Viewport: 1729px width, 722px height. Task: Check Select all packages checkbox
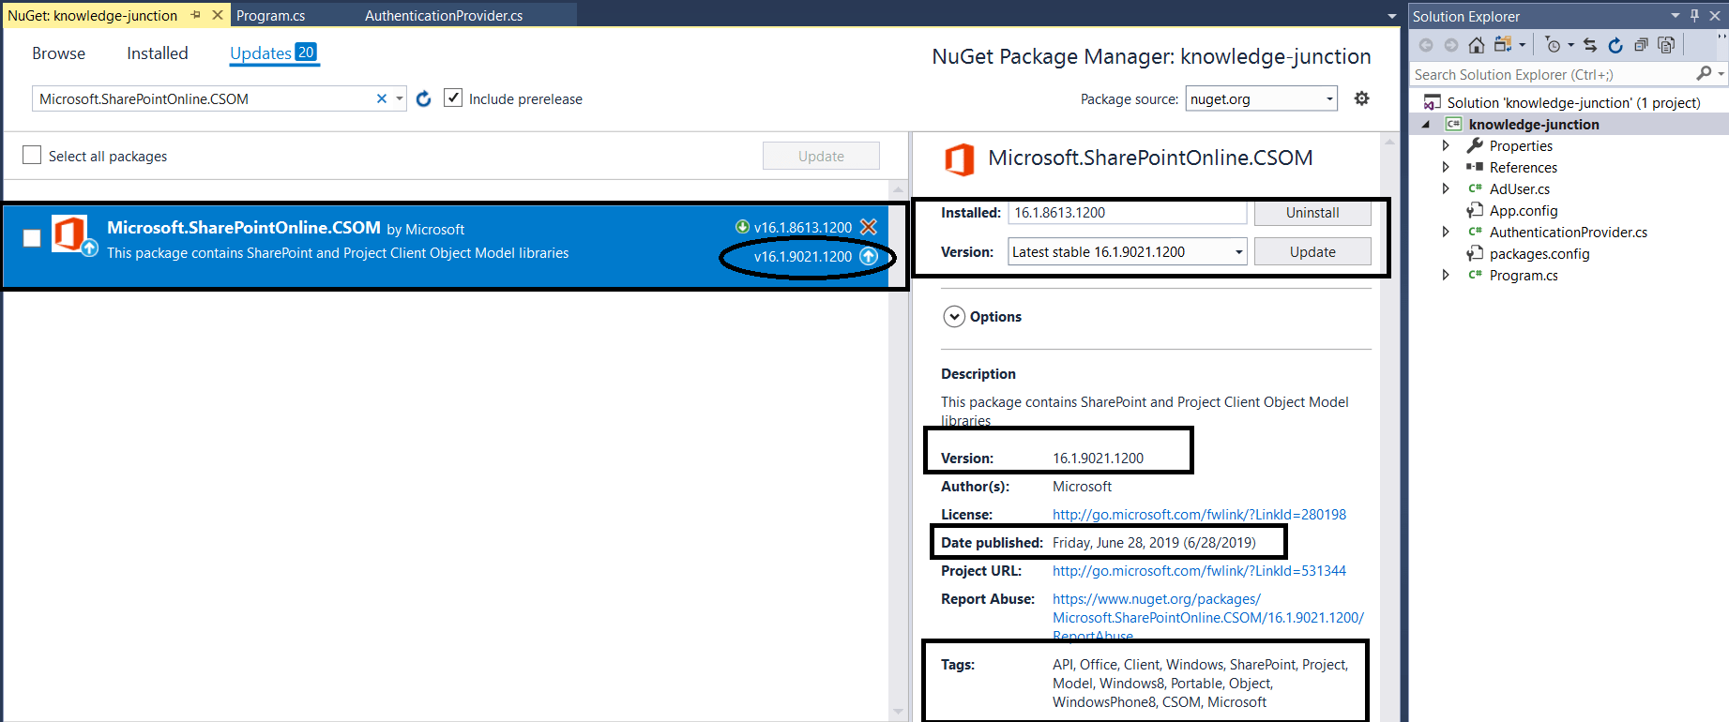coord(32,155)
